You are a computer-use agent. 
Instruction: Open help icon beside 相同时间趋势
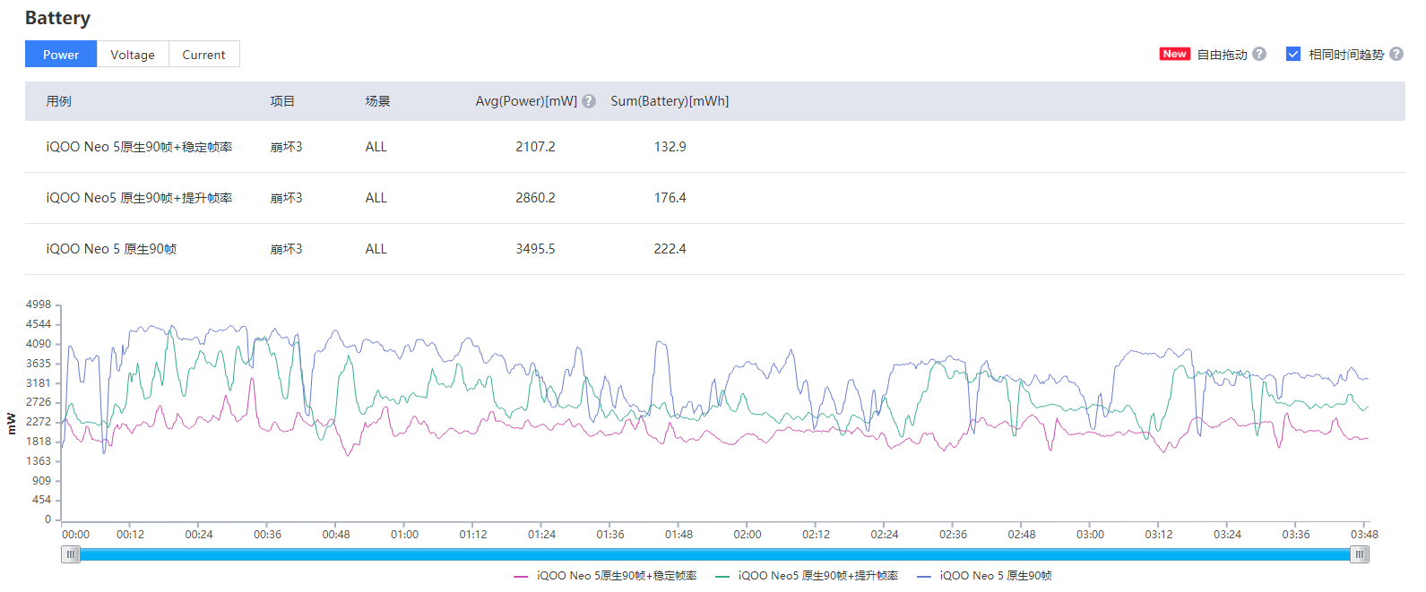1396,54
